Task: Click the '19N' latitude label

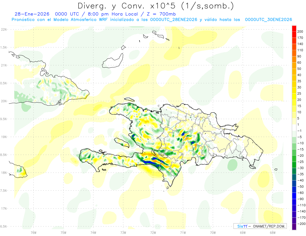Action: 4,137
